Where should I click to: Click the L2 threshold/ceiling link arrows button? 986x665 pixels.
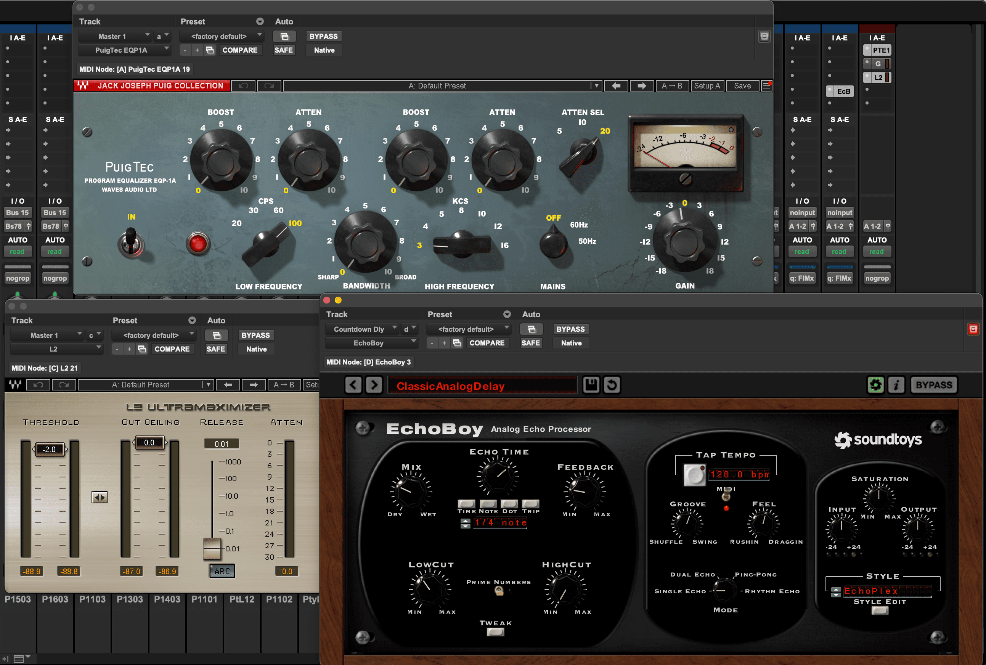pos(99,498)
